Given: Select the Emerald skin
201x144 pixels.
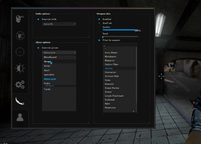Looking at the screenshot, I should (x=119, y=84).
